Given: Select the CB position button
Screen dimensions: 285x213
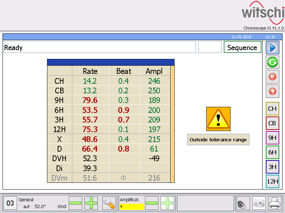Looking at the screenshot, I should click(273, 123).
